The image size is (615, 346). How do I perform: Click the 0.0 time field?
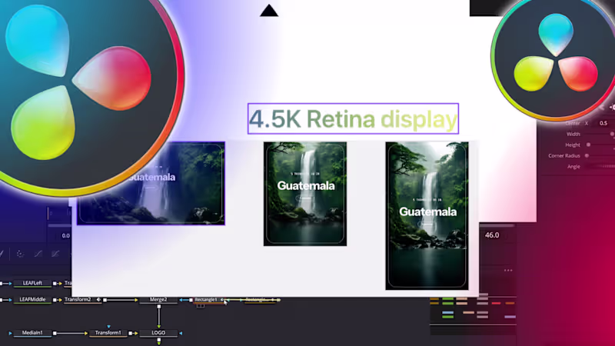pos(65,235)
